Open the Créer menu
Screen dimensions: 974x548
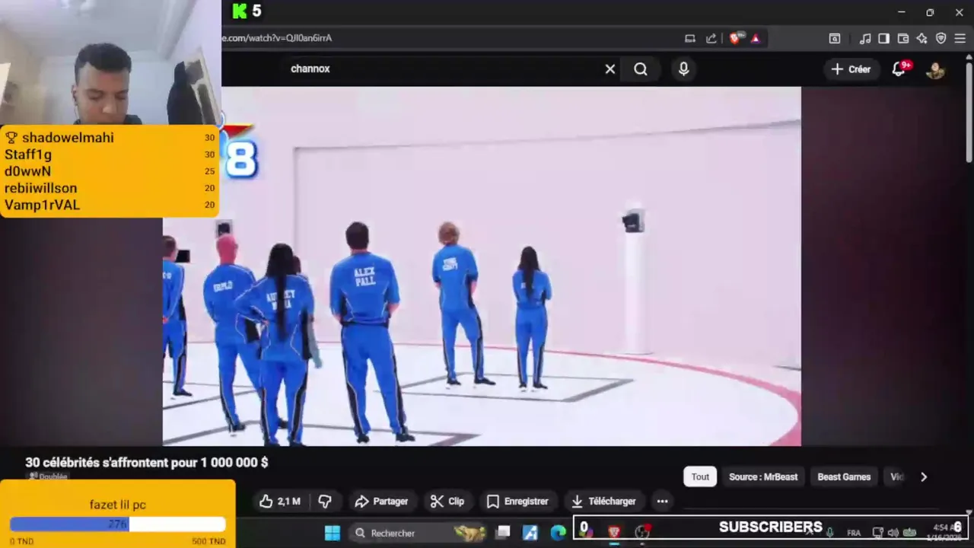[851, 69]
